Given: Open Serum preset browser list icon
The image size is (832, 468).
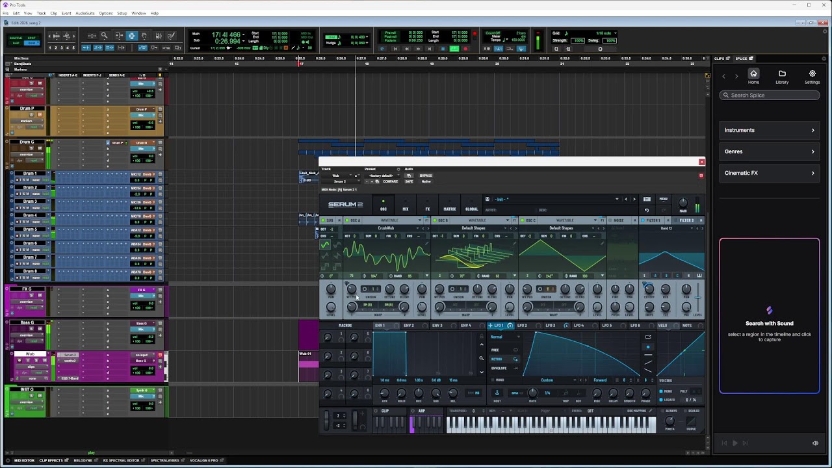Looking at the screenshot, I should coord(647,199).
